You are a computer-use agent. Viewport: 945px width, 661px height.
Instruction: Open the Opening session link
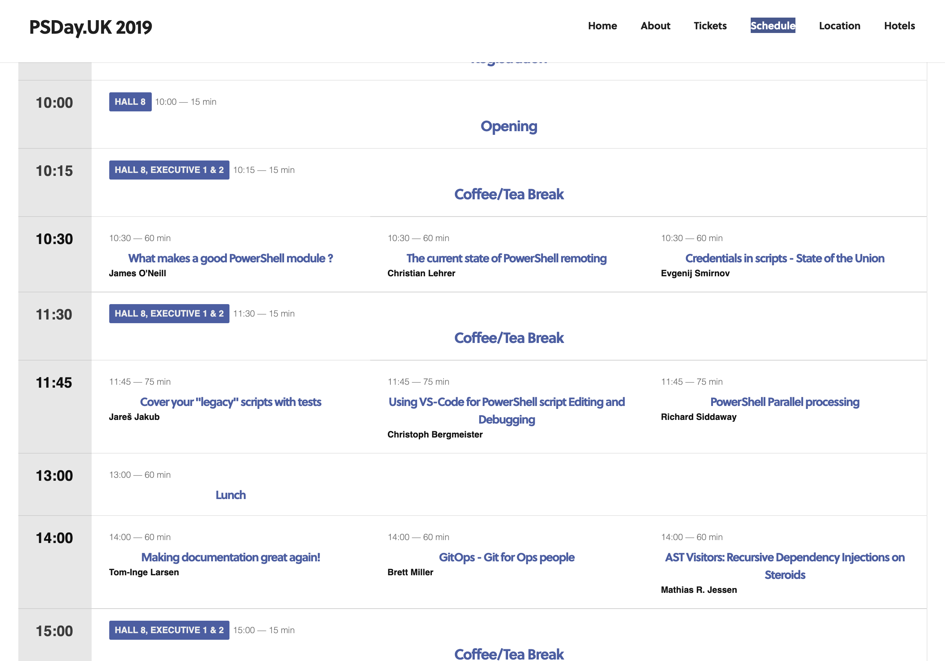pos(509,126)
